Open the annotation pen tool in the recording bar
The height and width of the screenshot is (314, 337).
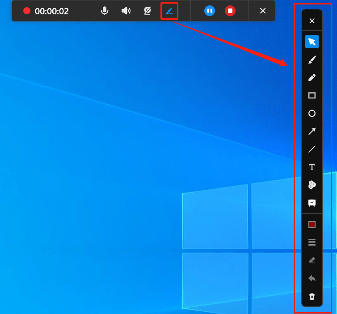click(x=169, y=11)
